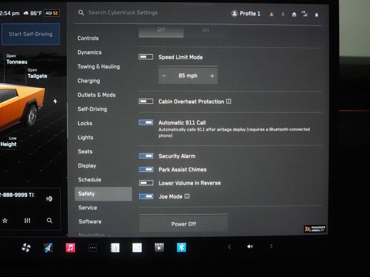Click the 85 mph speed limit value

[188, 76]
